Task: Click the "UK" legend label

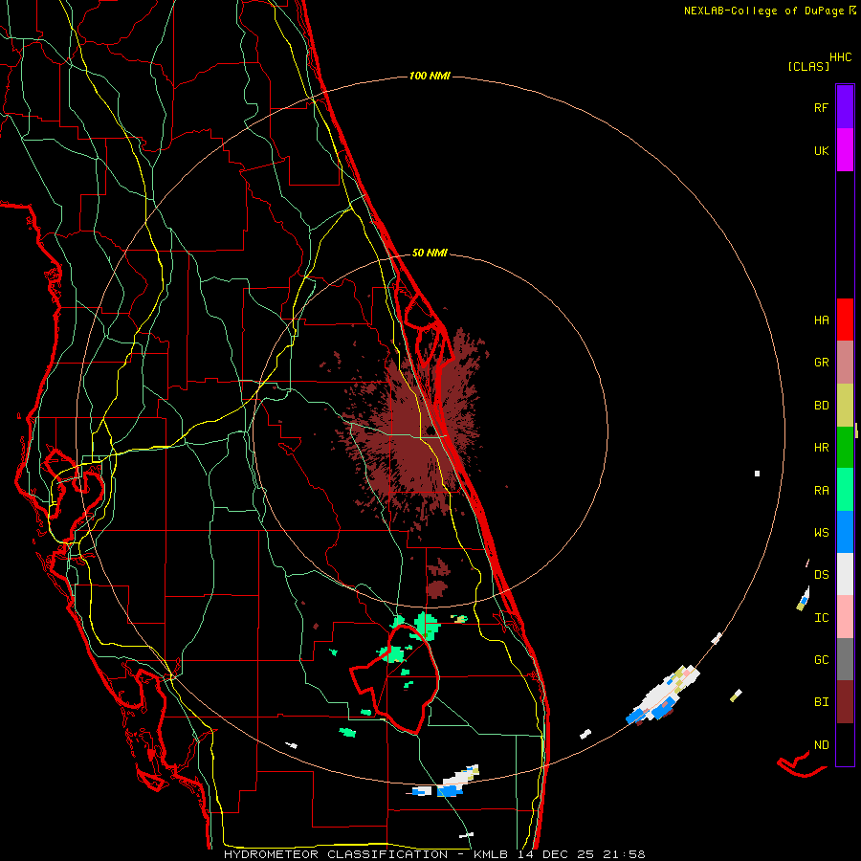Action: 821,151
